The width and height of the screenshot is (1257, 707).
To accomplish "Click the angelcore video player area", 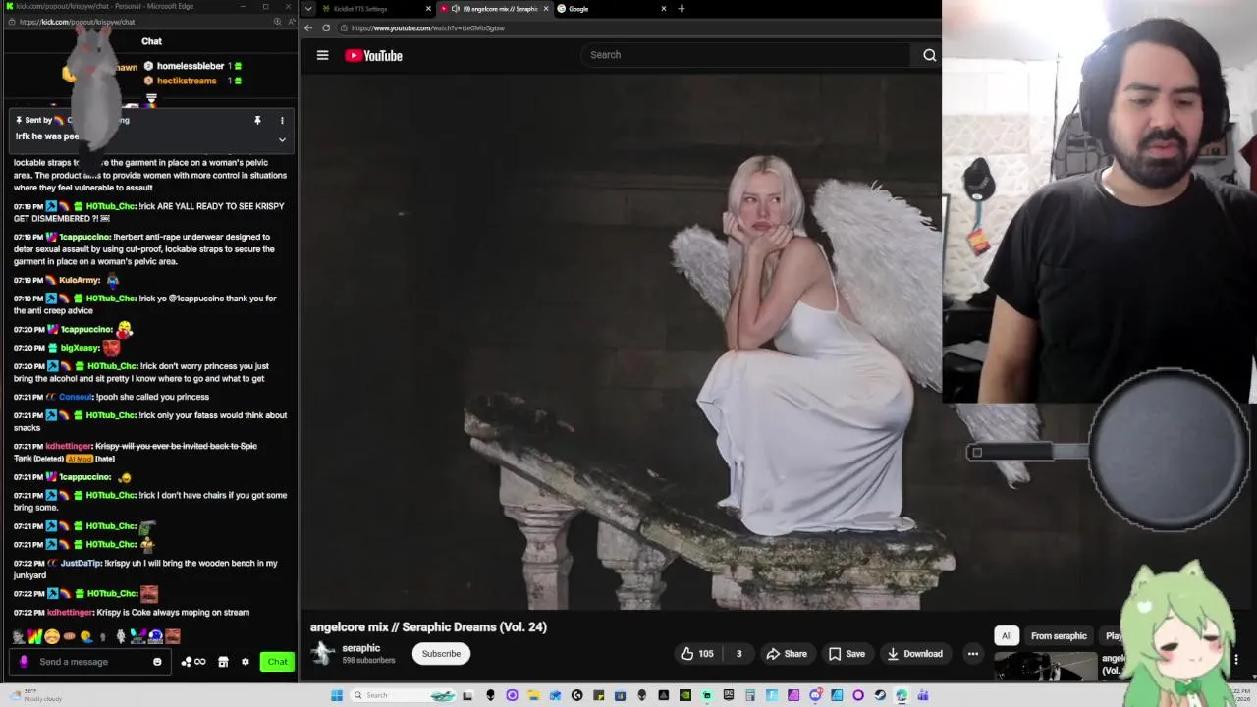I will point(621,342).
